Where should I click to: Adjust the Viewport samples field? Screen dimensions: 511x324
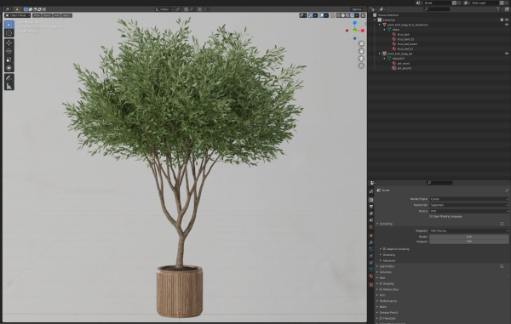coord(469,242)
